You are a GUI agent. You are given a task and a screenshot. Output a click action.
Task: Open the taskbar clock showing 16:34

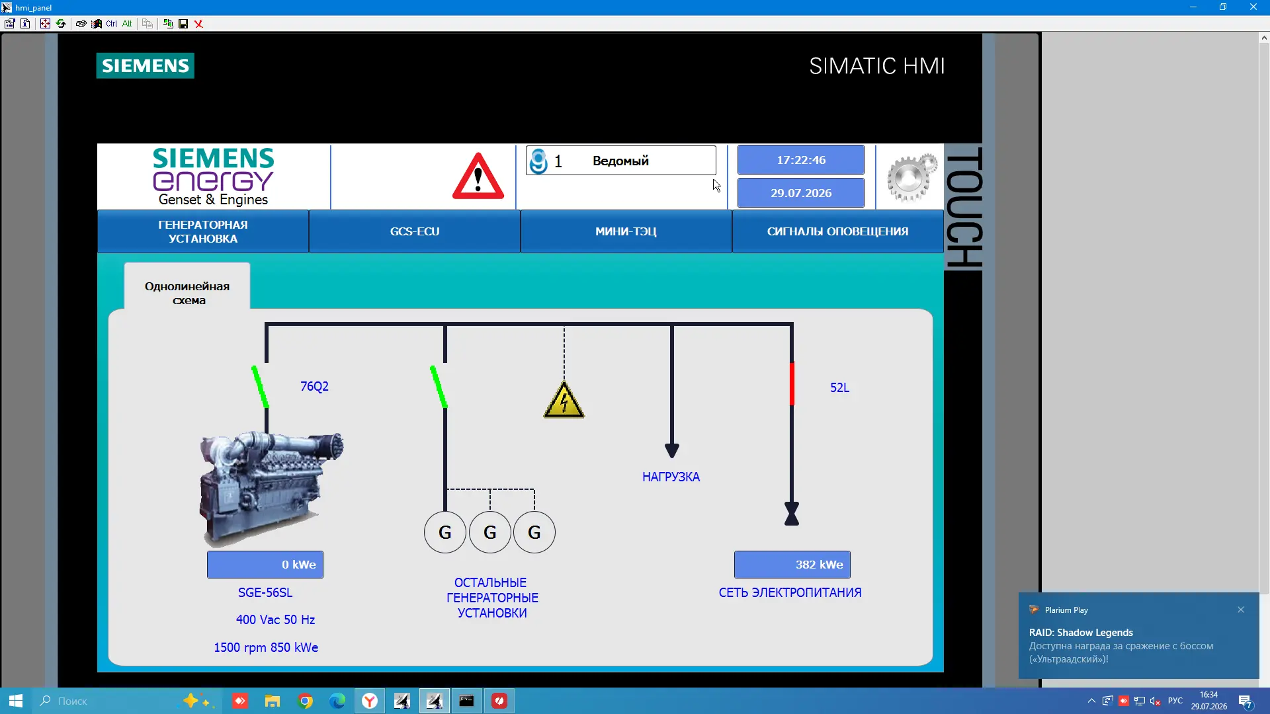click(x=1209, y=701)
